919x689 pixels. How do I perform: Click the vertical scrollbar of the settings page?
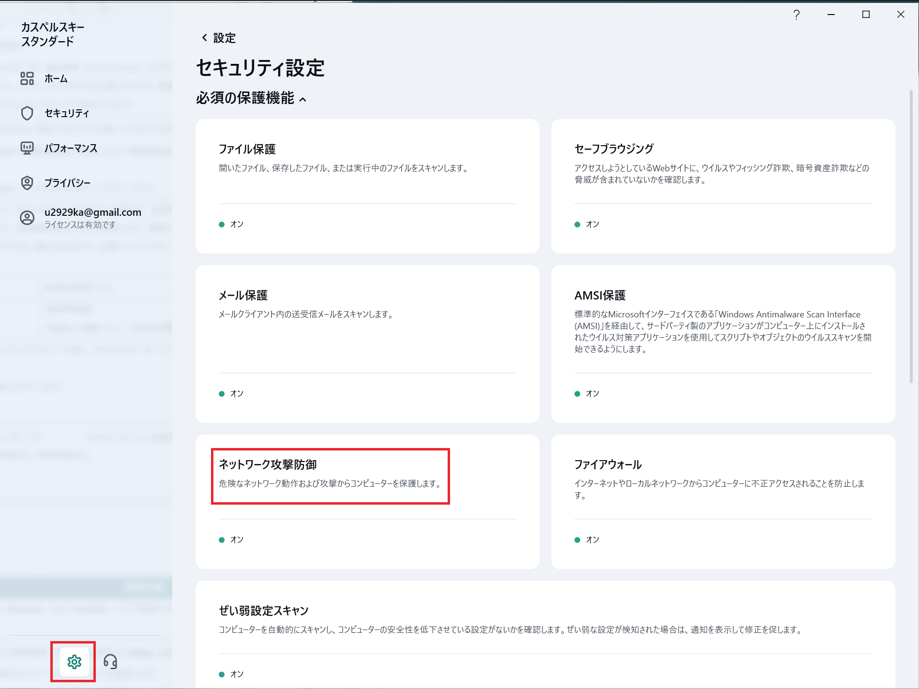click(x=911, y=237)
